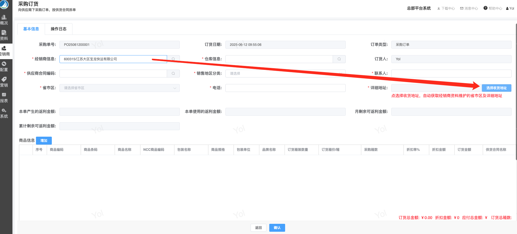Screen dimensions: 517x234
Task: Click the NCC商品编码 column header
Action: (x=157, y=150)
